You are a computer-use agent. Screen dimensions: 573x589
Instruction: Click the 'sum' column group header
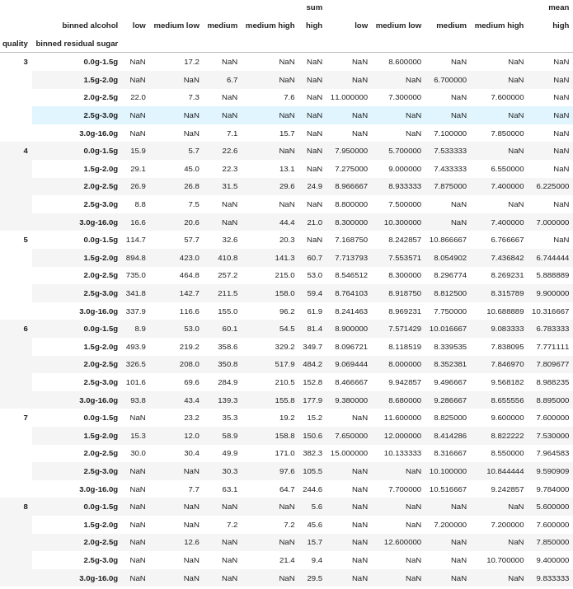pos(314,7)
